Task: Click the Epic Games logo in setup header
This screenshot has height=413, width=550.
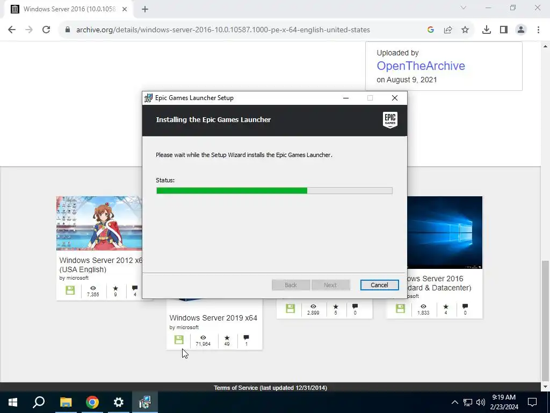Action: tap(390, 120)
